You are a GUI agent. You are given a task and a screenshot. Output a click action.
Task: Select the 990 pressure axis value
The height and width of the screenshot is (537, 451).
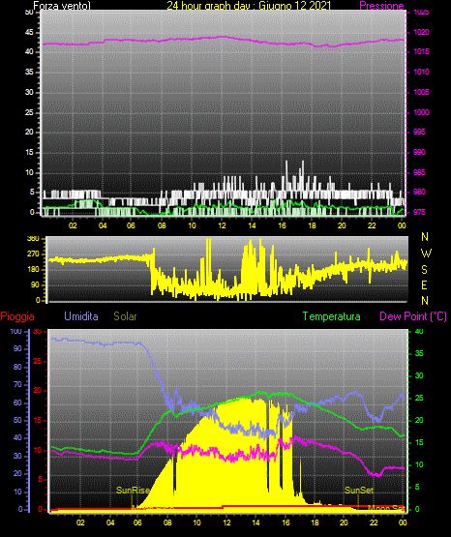pyautogui.click(x=419, y=152)
